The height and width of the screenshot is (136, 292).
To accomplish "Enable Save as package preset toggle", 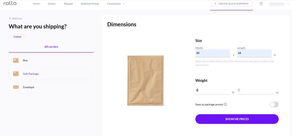I will click(x=274, y=104).
